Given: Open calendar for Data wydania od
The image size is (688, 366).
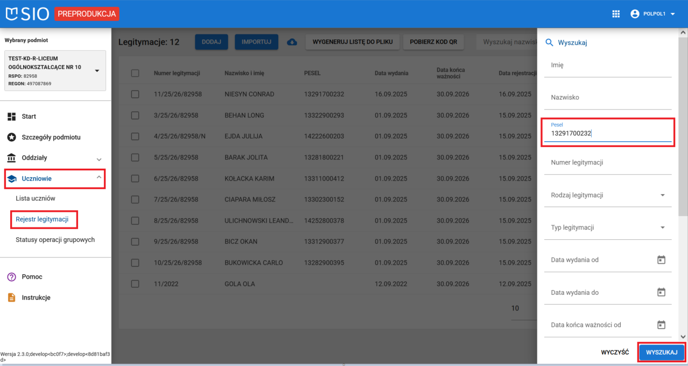Looking at the screenshot, I should click(x=661, y=260).
